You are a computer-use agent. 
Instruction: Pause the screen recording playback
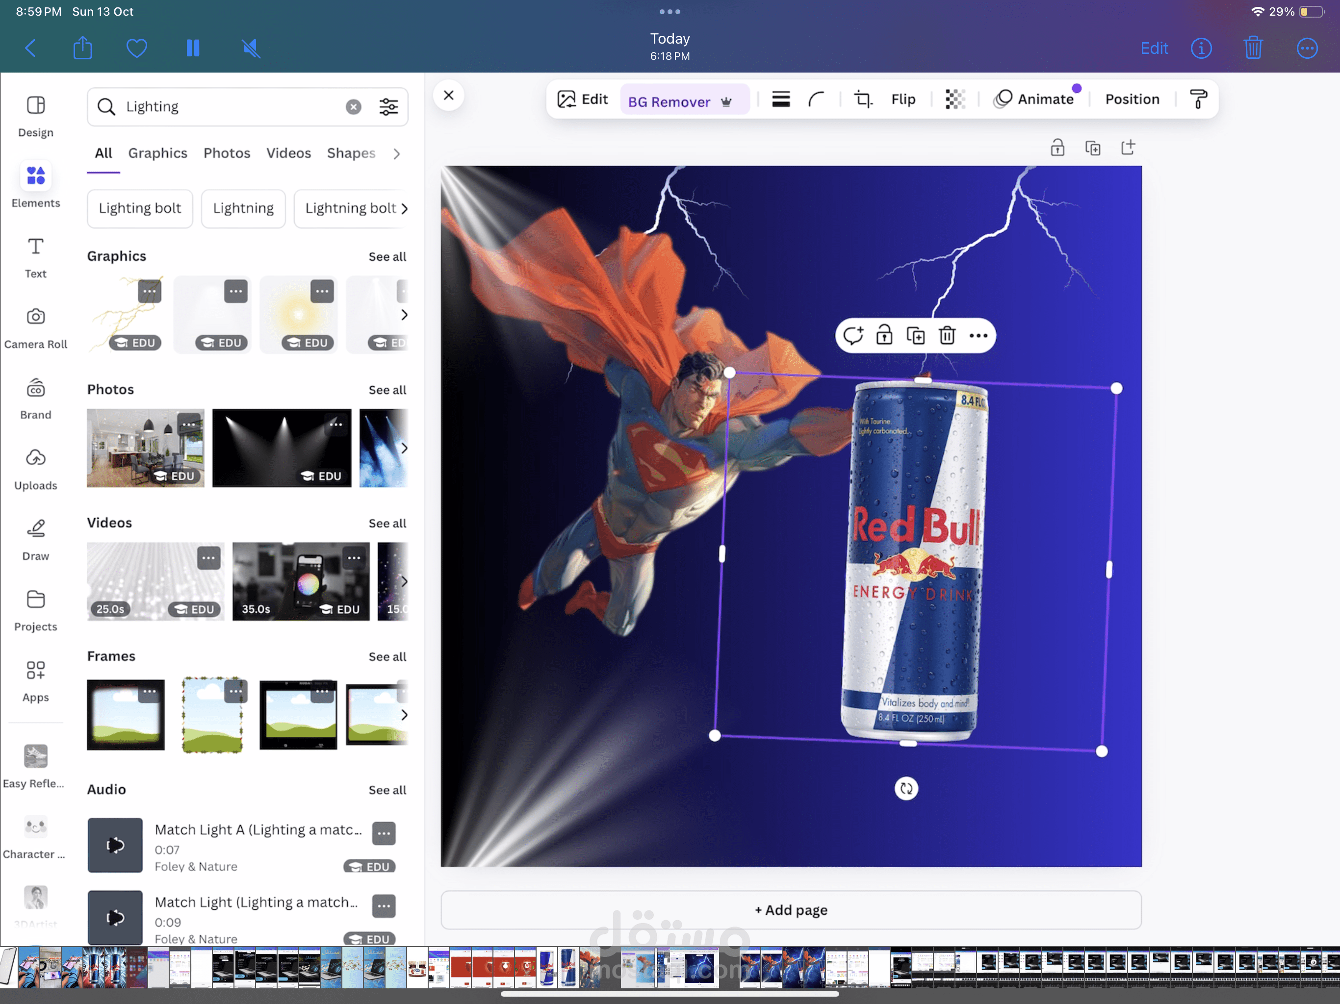coord(193,48)
